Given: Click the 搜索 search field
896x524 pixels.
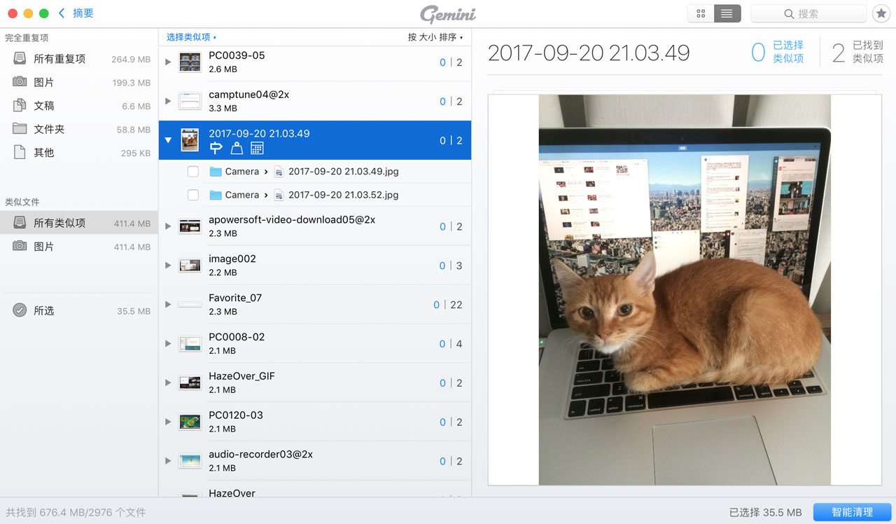Looking at the screenshot, I should click(x=808, y=13).
